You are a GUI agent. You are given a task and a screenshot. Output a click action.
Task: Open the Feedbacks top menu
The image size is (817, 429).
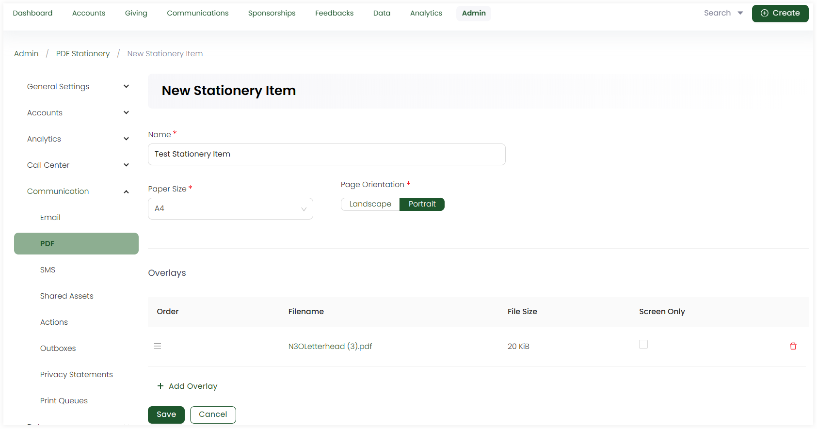334,13
